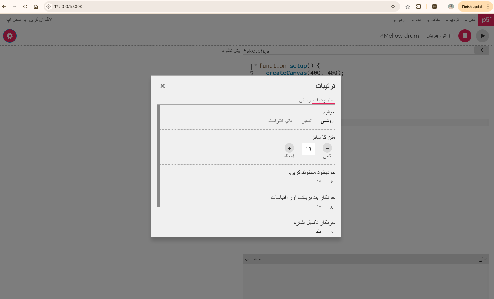Collapse the console with the chevron

tap(247, 260)
